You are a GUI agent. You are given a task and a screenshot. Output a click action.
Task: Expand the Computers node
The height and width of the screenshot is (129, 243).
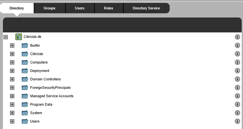(x=12, y=63)
